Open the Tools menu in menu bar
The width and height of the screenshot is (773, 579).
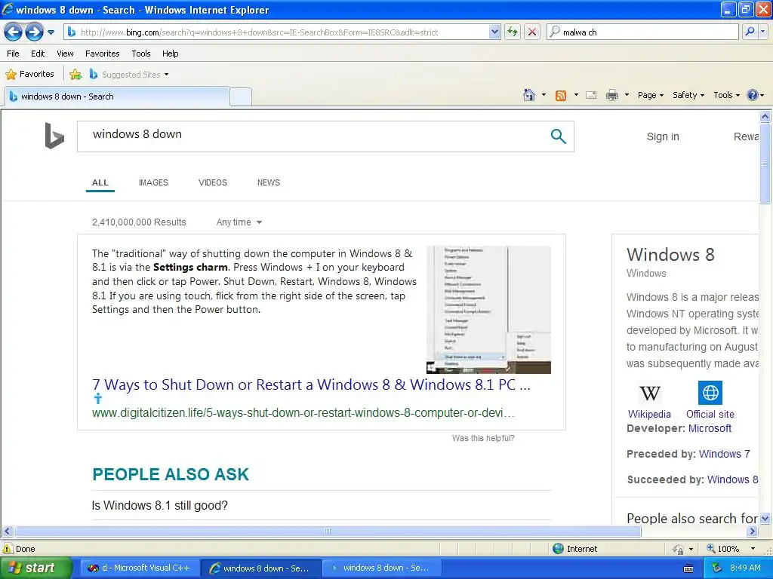click(141, 54)
